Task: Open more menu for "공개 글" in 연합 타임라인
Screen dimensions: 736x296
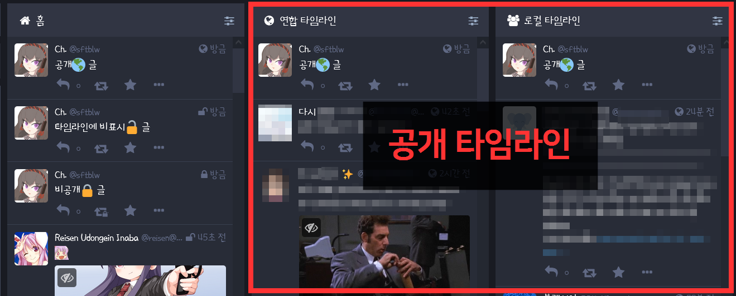Action: pos(403,85)
